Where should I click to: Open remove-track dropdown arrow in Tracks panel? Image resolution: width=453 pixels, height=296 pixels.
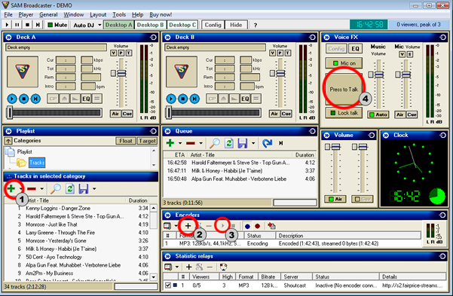point(42,189)
